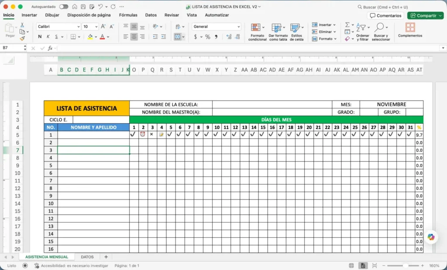Open the Insertar ribbon tab
Image resolution: width=447 pixels, height=270 pixels.
tap(29, 15)
